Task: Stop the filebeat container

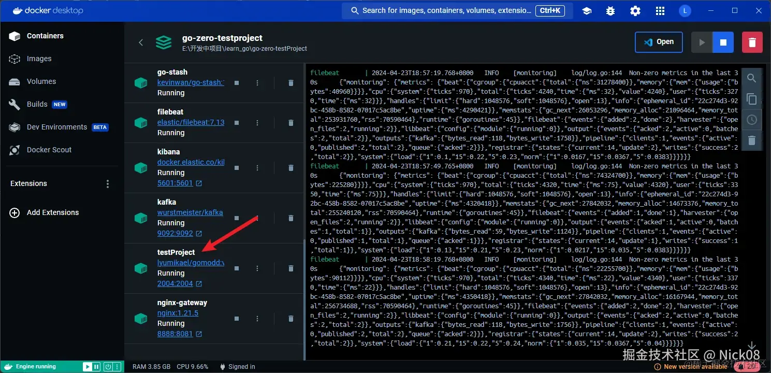Action: (237, 123)
